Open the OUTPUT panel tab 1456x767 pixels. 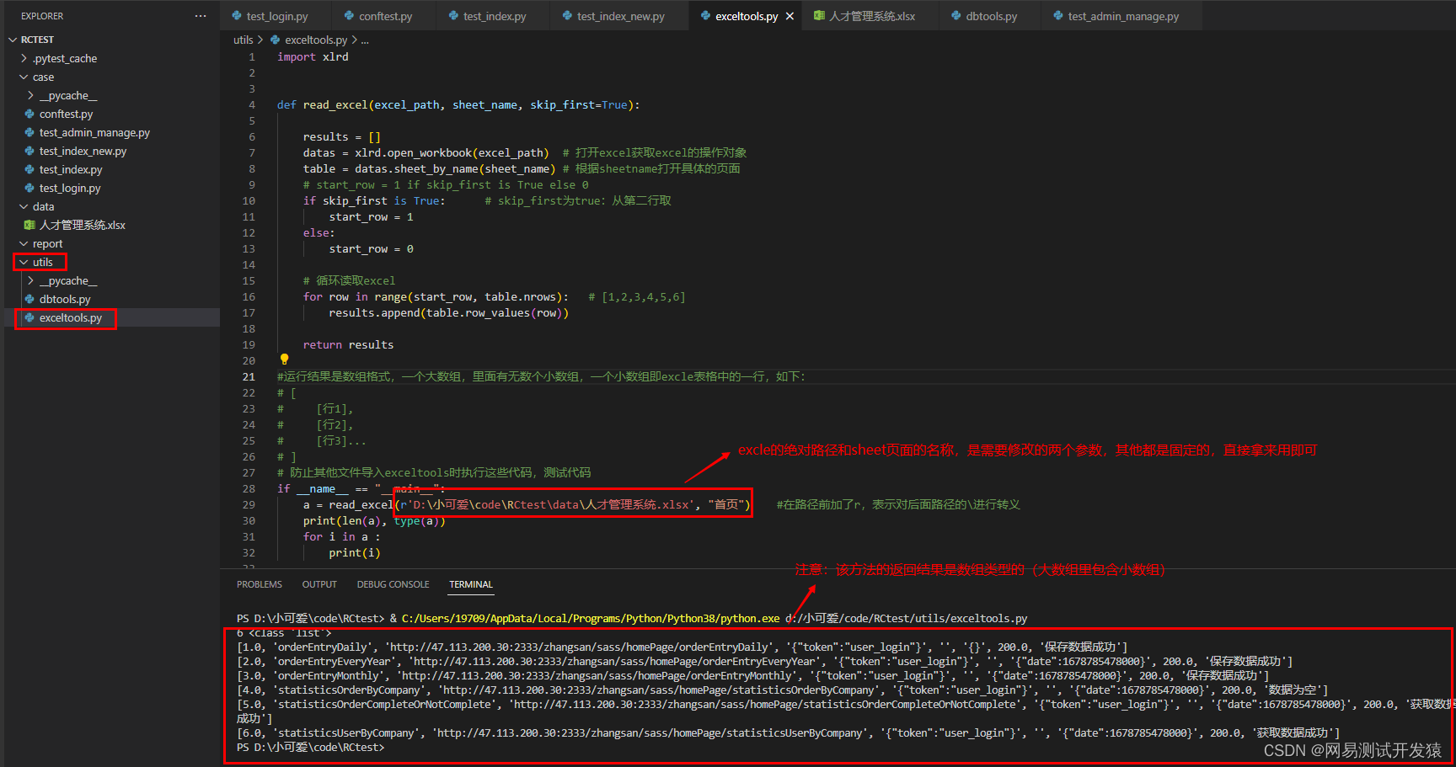319,584
